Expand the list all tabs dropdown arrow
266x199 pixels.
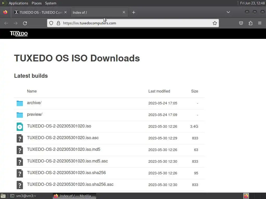point(228,12)
